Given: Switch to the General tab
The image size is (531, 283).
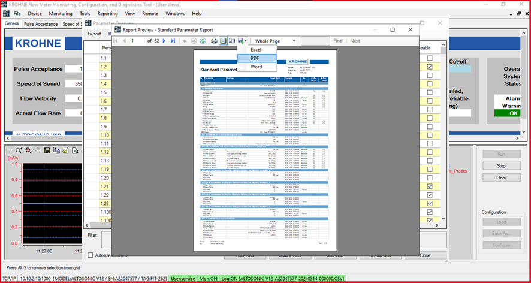Looking at the screenshot, I should 12,24.
